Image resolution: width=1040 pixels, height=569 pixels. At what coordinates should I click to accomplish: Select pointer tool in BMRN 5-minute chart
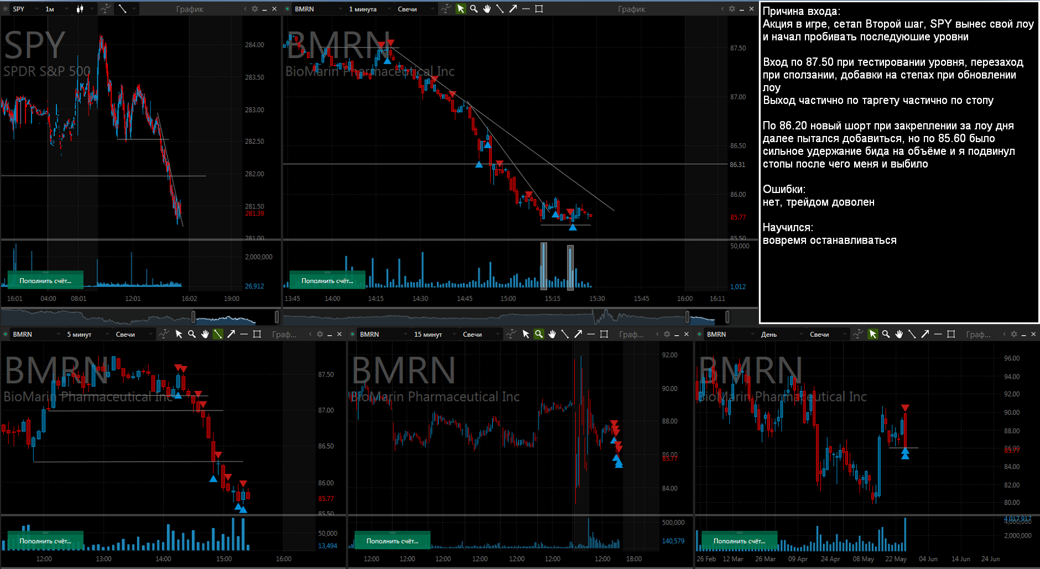179,334
